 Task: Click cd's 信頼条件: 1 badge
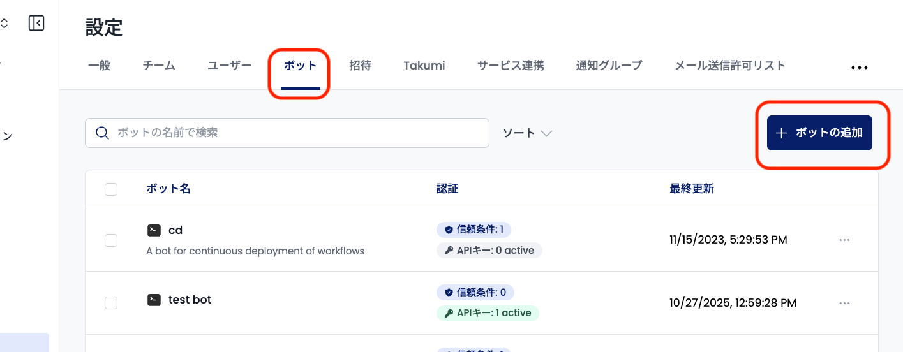[x=474, y=230]
